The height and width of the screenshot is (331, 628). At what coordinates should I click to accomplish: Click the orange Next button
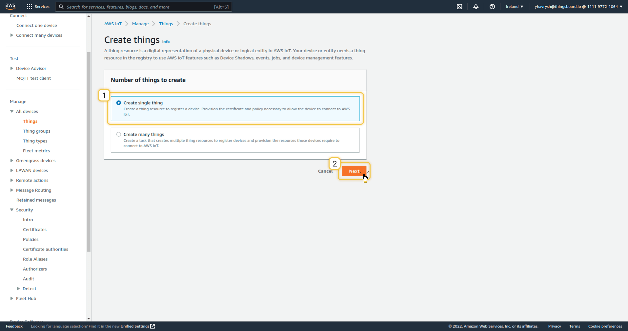click(x=354, y=171)
